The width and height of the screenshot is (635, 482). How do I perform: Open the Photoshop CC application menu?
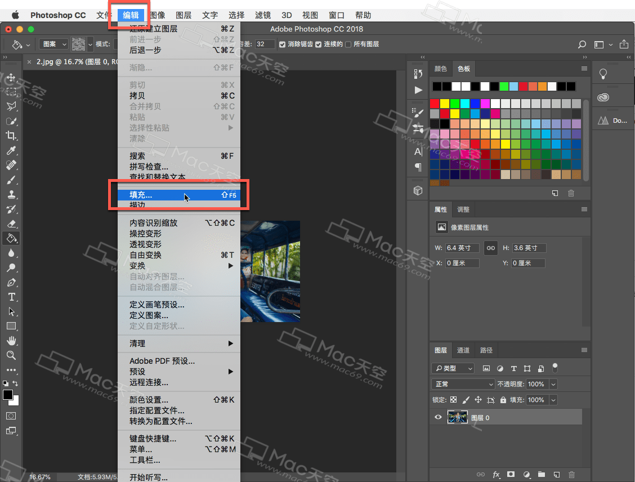[58, 15]
